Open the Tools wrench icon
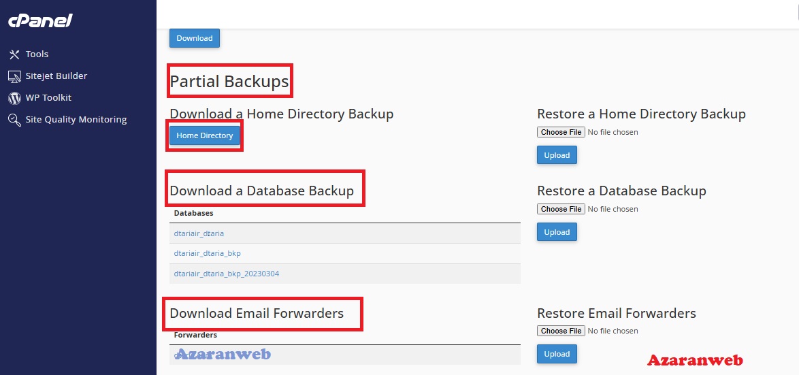 [14, 54]
